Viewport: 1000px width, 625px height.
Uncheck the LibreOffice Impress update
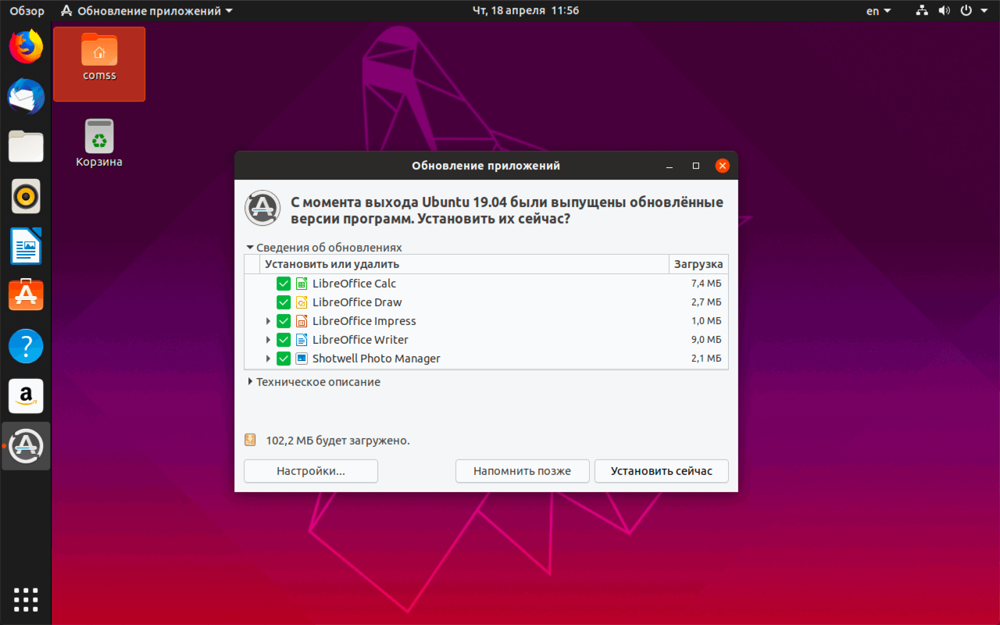coord(284,321)
